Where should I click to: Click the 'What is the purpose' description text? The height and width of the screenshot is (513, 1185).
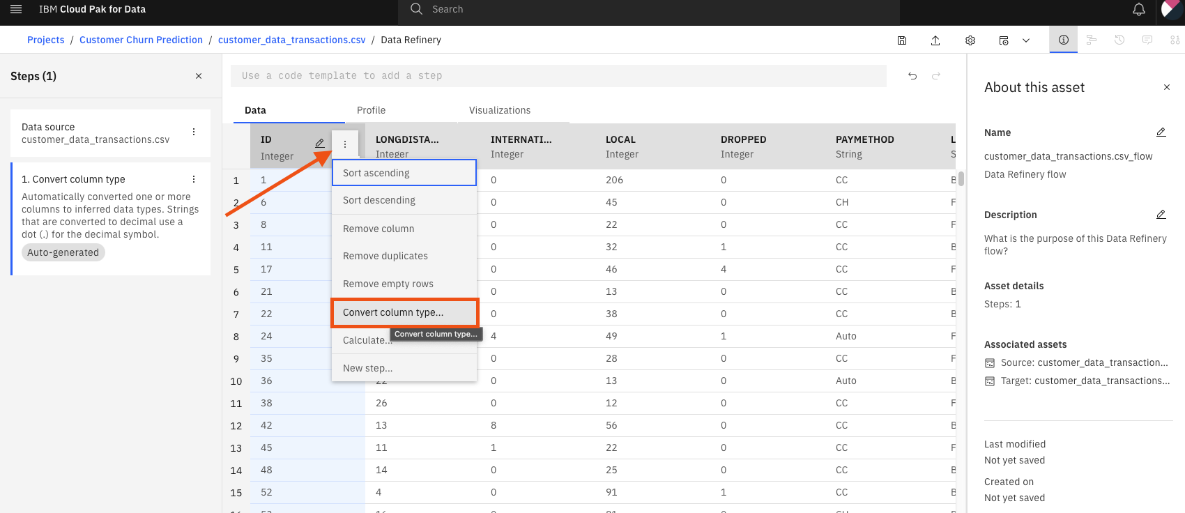pos(1075,245)
